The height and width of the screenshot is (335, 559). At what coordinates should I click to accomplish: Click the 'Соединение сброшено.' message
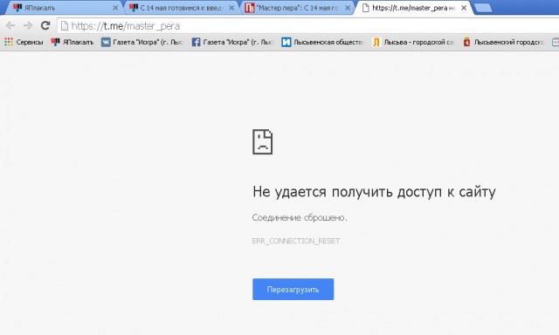300,217
